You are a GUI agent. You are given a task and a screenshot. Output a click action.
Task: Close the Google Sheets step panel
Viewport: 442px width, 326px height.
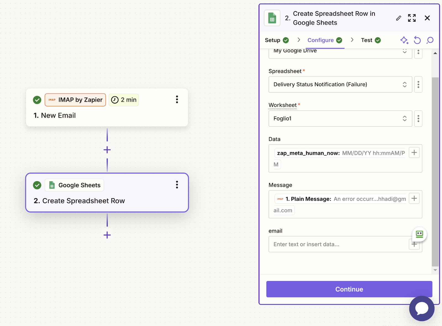[x=427, y=18]
